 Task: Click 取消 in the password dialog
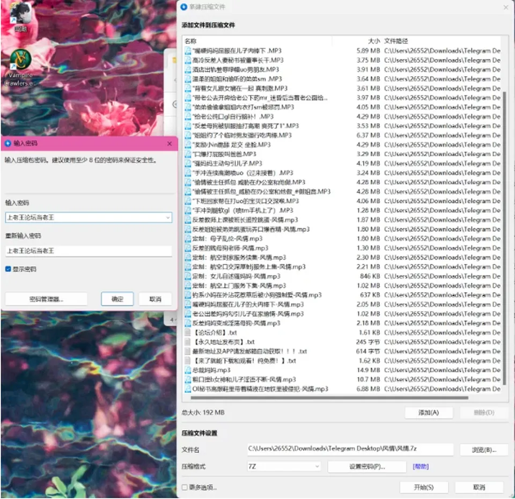155,299
